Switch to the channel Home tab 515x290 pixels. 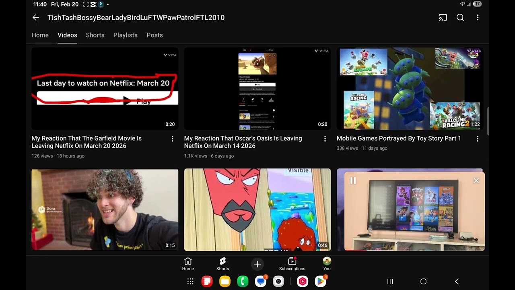[40, 35]
